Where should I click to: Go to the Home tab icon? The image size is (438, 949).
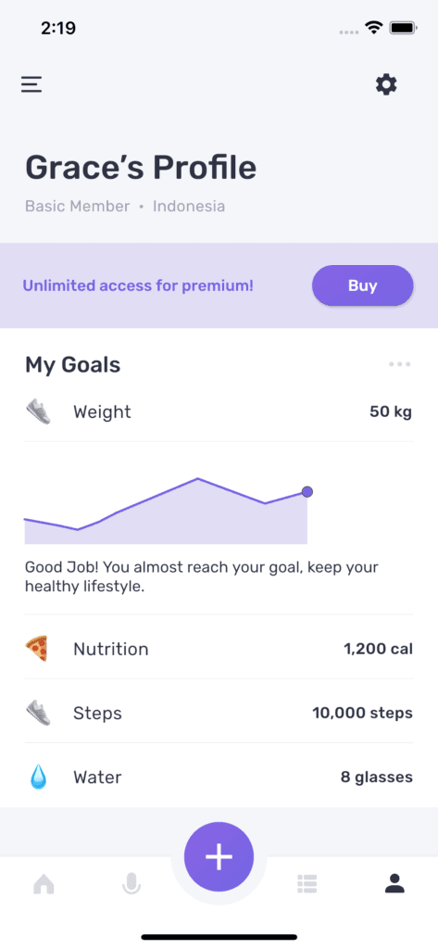pyautogui.click(x=44, y=883)
